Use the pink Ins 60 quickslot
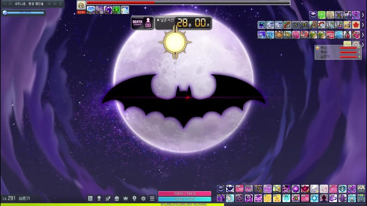 pos(305,198)
